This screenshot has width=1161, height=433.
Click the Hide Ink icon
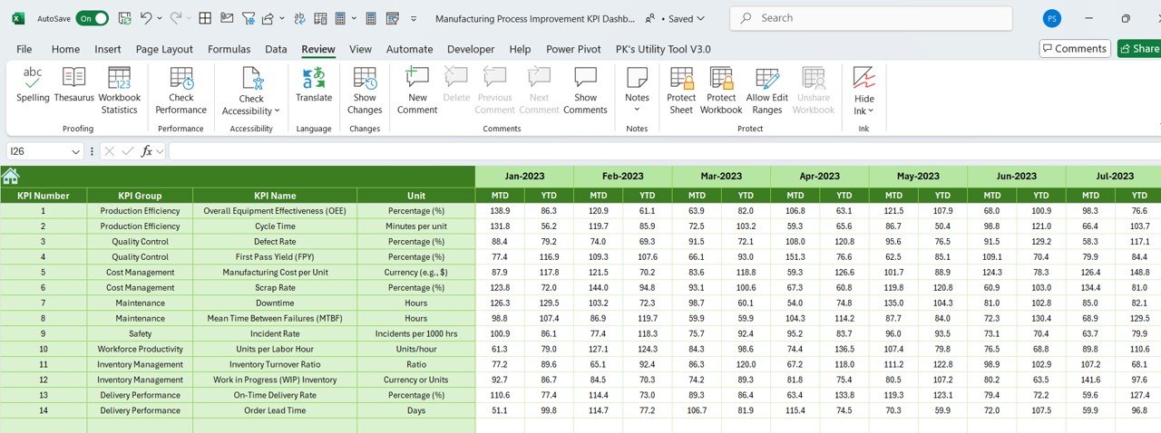click(864, 78)
